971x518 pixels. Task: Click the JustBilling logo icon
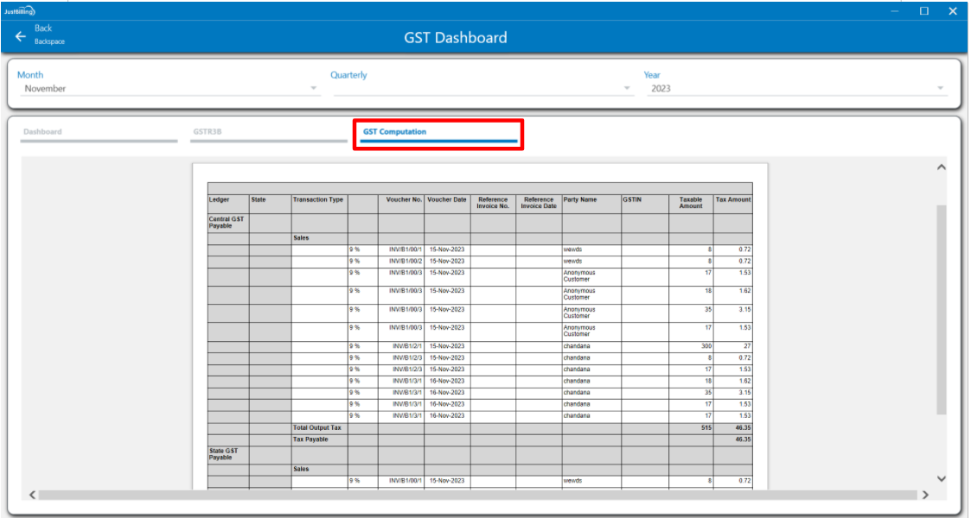18,11
